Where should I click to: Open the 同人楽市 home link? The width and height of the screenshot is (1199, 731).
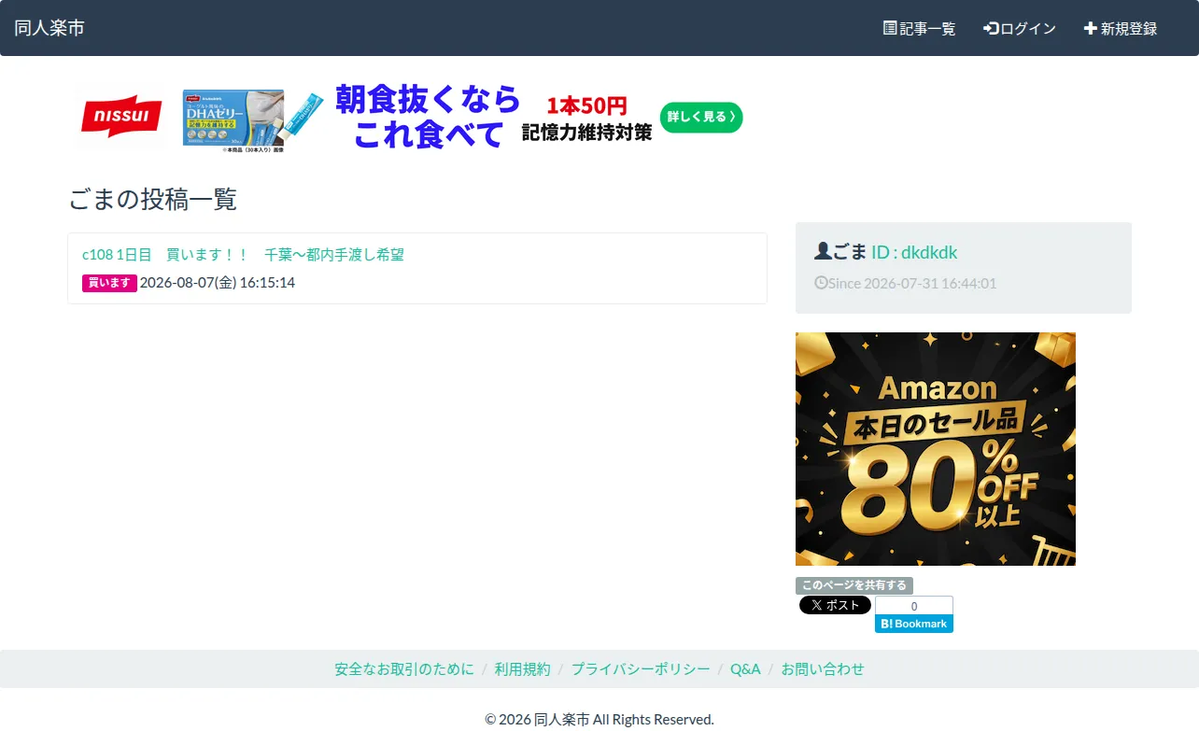pos(49,28)
